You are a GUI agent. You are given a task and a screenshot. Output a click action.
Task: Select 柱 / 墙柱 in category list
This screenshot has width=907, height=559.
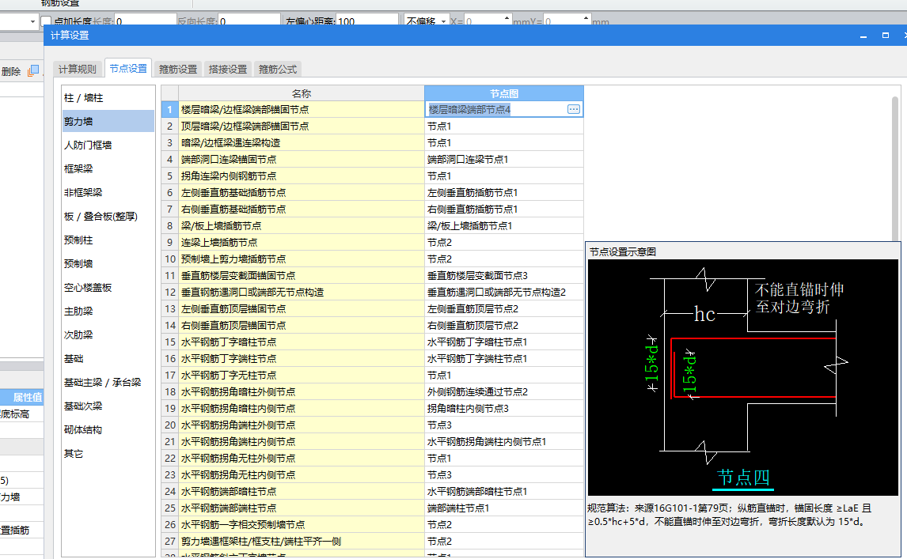pos(108,98)
